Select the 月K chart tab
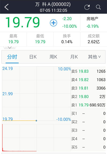107x154 pixels. coord(74,57)
